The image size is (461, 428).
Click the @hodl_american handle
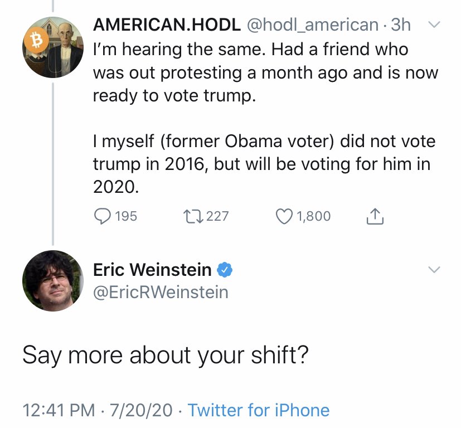[x=312, y=25]
